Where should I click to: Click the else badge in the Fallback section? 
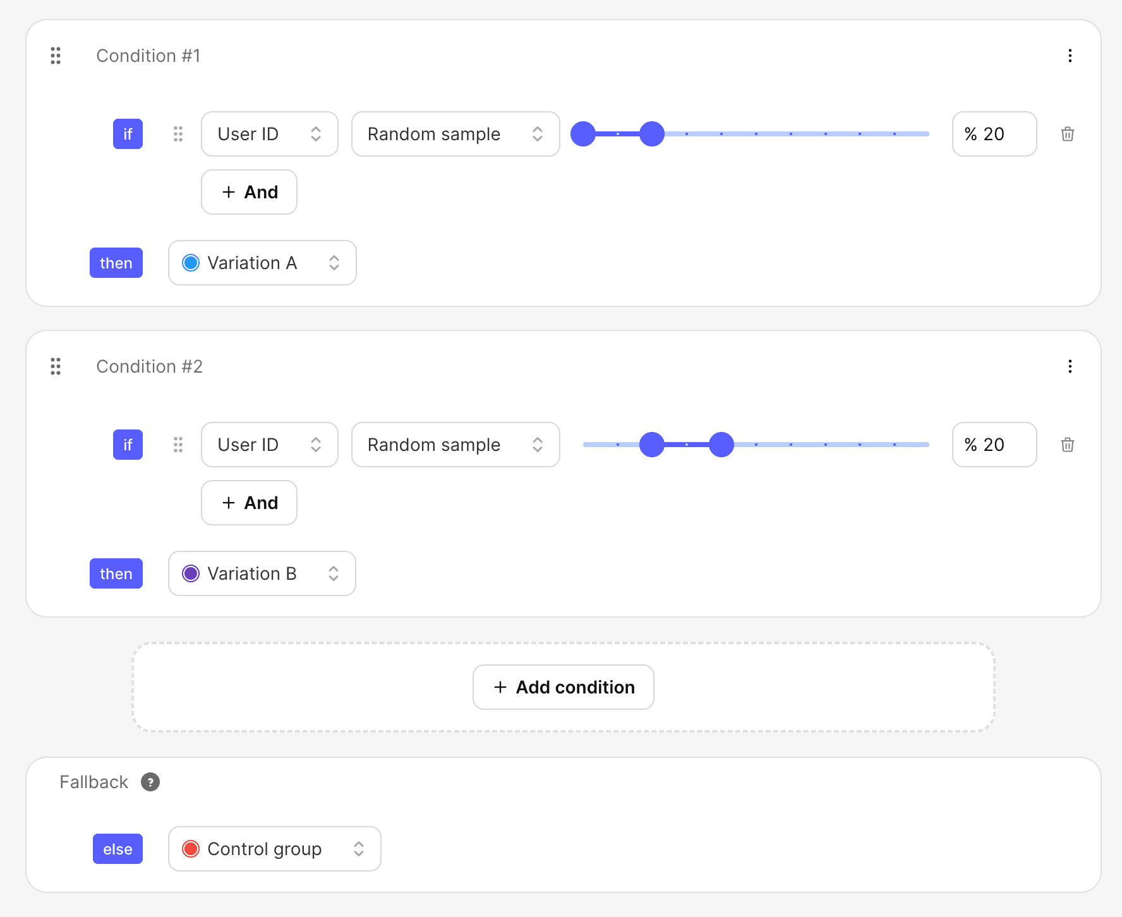click(118, 849)
